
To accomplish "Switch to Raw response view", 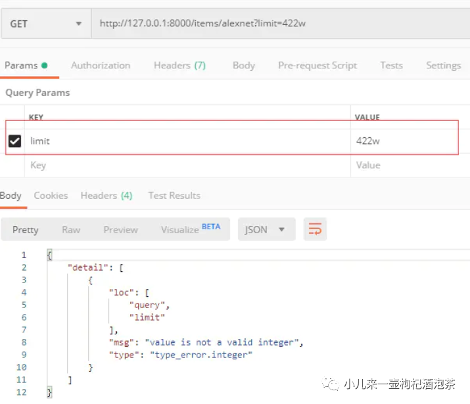I will (71, 229).
